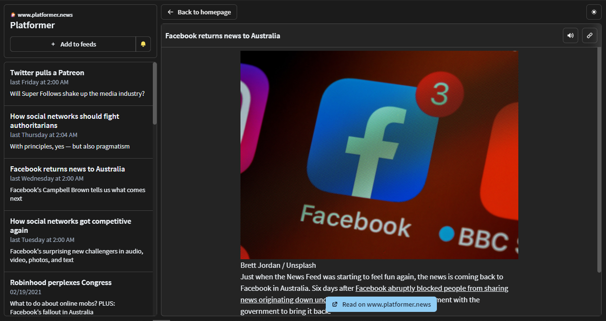Click the feed list scrollbar

pyautogui.click(x=155, y=93)
